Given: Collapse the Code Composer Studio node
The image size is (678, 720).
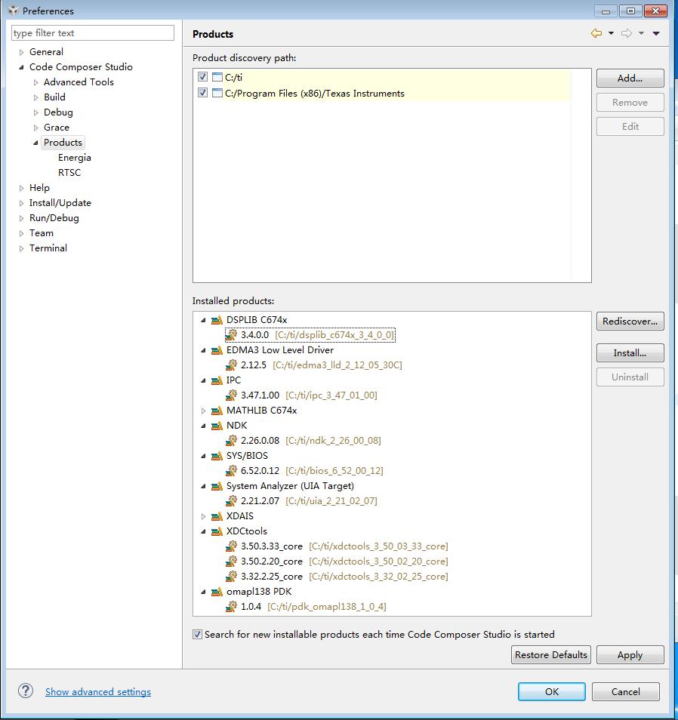Looking at the screenshot, I should click(x=21, y=67).
